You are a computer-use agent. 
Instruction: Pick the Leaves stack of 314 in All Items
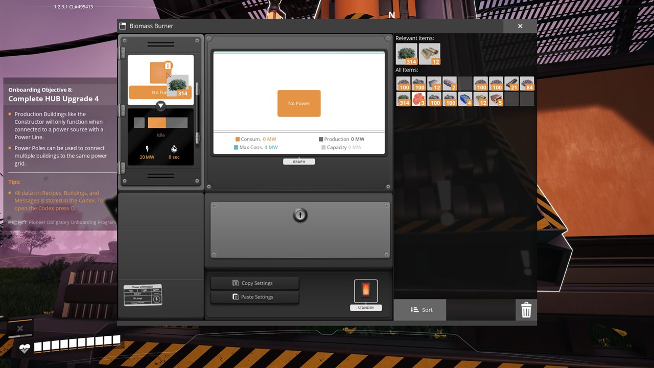pos(404,99)
